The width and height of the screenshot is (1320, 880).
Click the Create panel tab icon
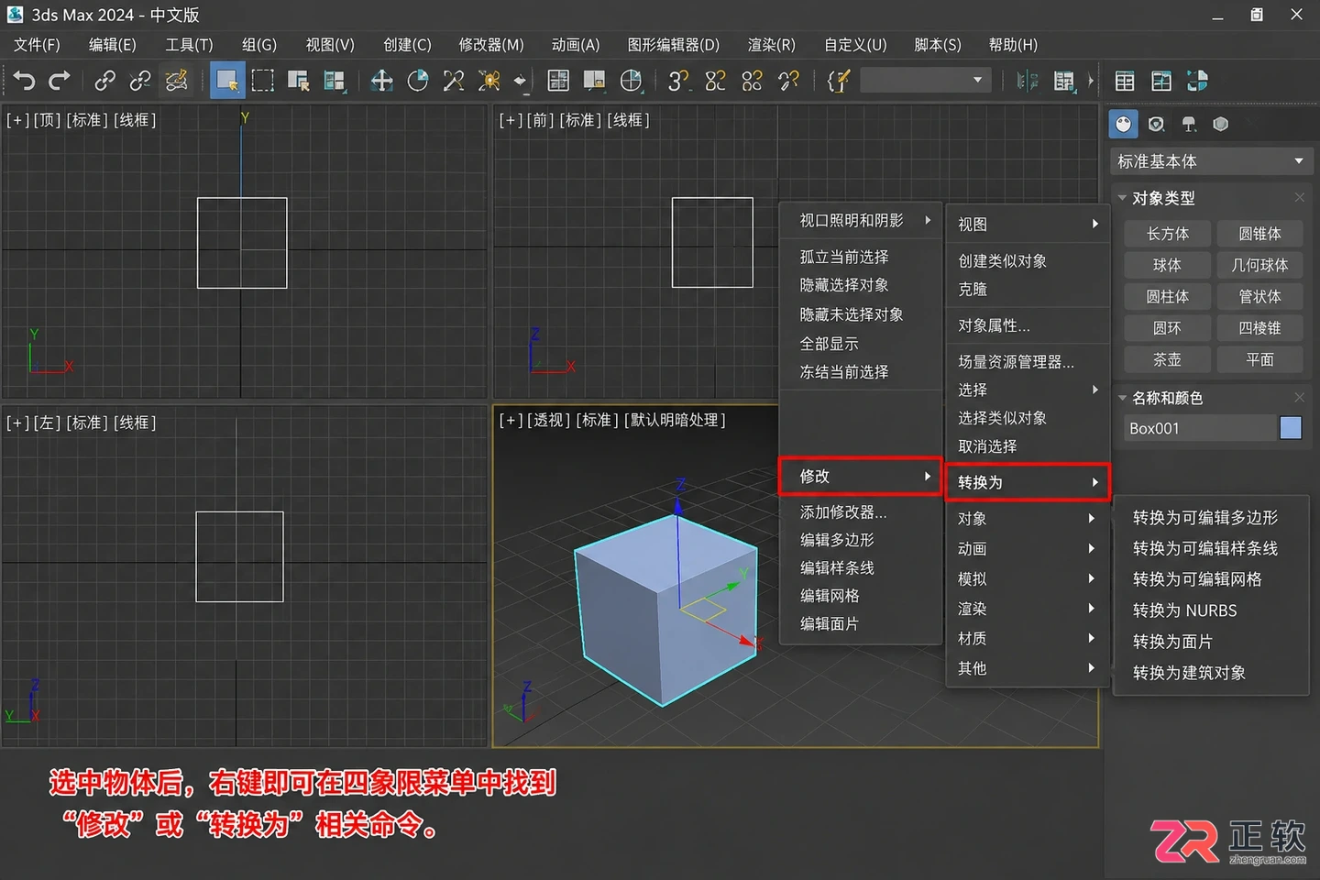click(1124, 124)
